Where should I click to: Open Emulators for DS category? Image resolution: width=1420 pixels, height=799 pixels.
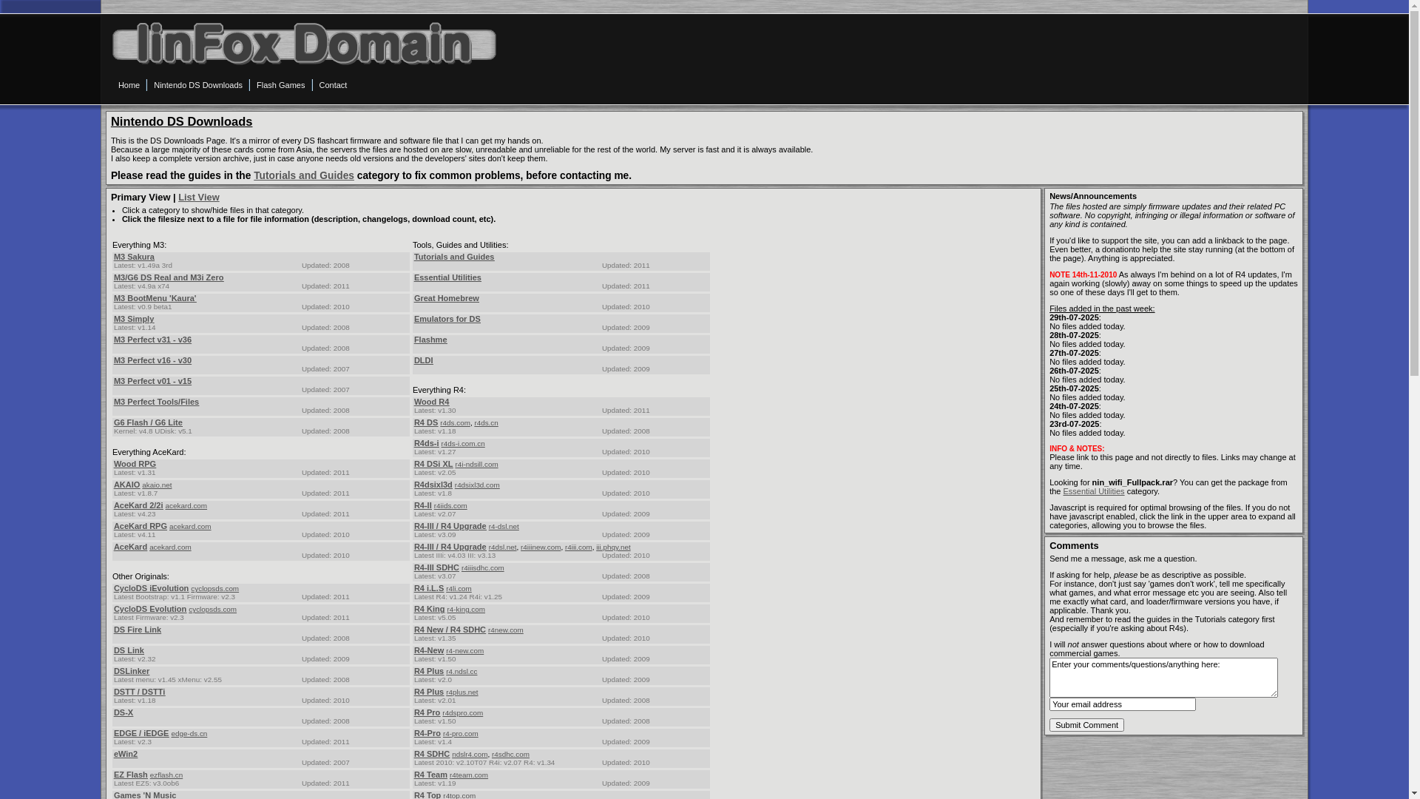click(447, 319)
